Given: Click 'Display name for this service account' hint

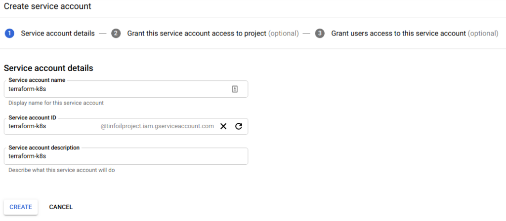Looking at the screenshot, I should point(56,103).
